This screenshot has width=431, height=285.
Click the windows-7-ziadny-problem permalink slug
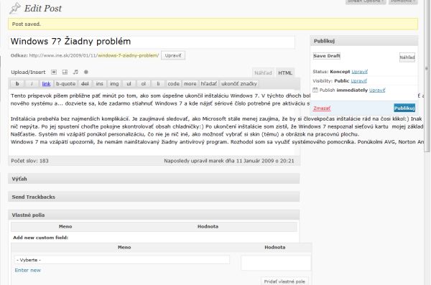129,55
